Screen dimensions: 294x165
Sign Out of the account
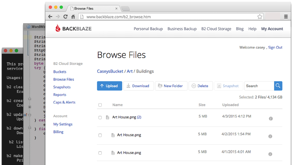click(x=275, y=47)
